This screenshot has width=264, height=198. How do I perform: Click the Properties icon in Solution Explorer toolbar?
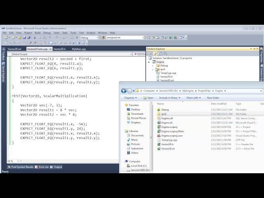pos(149,54)
